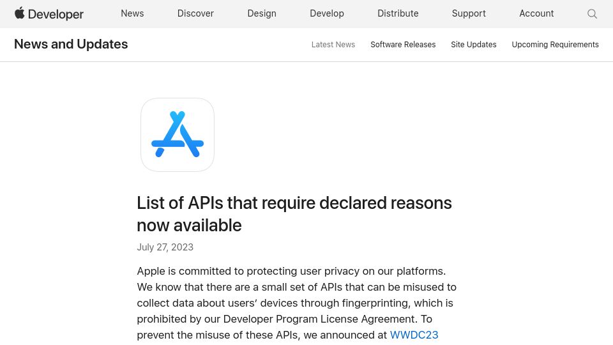Open the Develop menu item

[327, 13]
